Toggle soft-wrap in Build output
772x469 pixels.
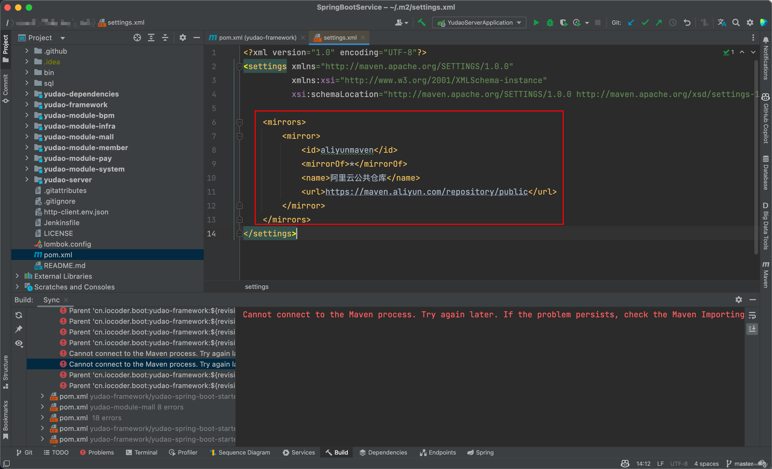pyautogui.click(x=752, y=315)
